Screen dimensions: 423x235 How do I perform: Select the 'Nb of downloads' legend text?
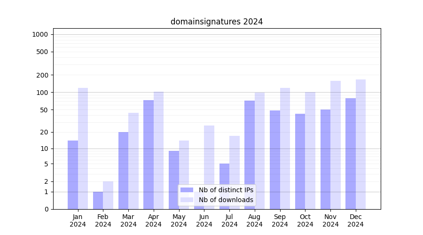[x=226, y=200]
